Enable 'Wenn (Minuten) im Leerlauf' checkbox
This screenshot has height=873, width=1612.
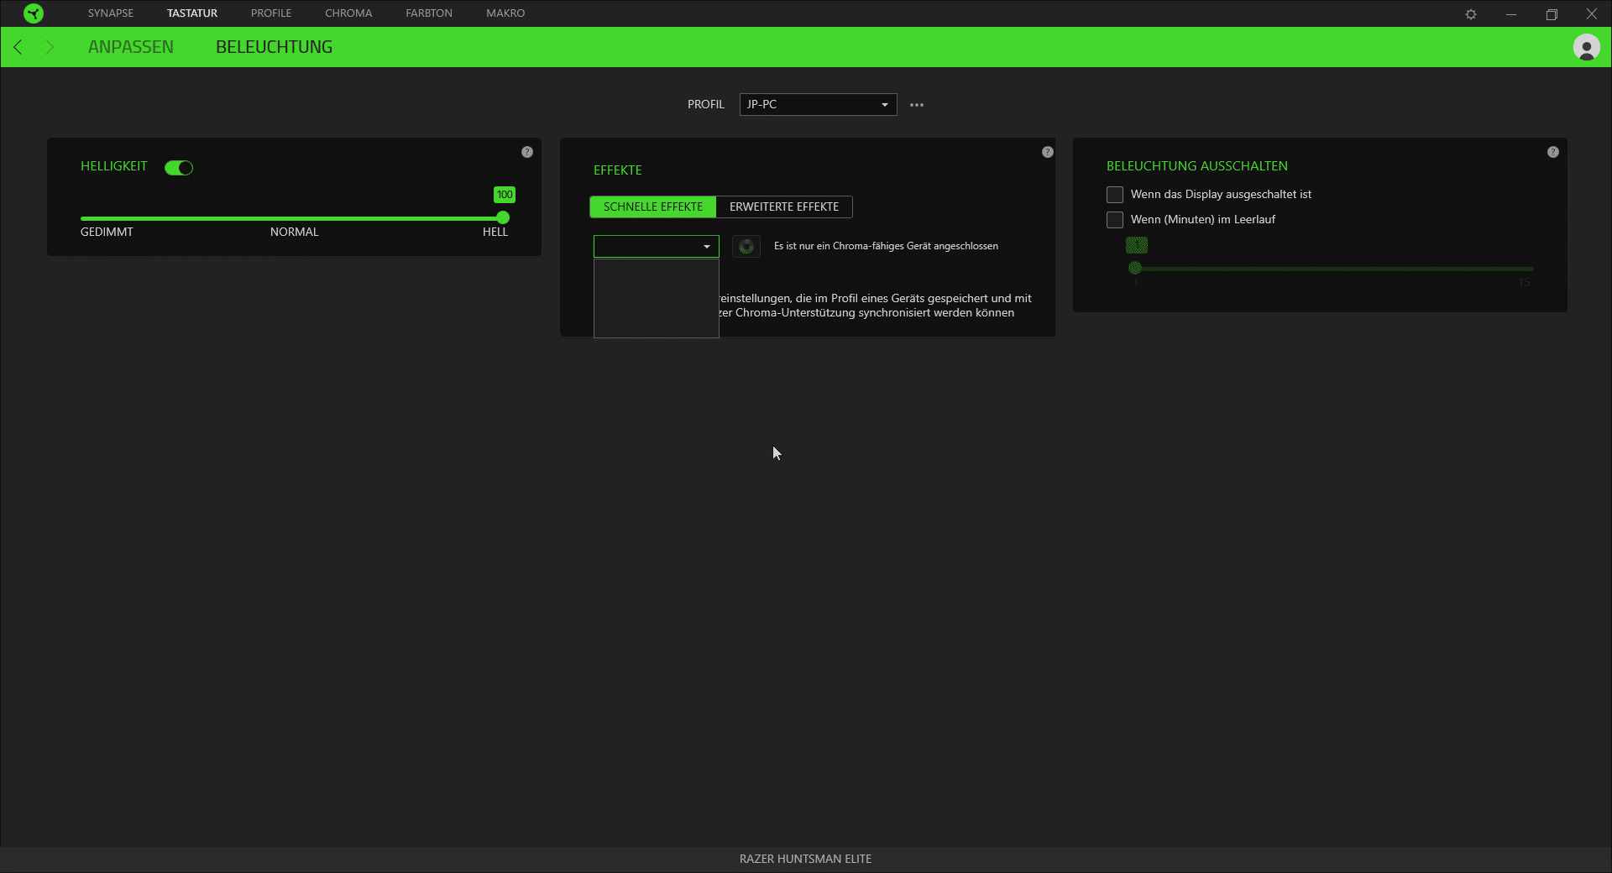pos(1115,220)
